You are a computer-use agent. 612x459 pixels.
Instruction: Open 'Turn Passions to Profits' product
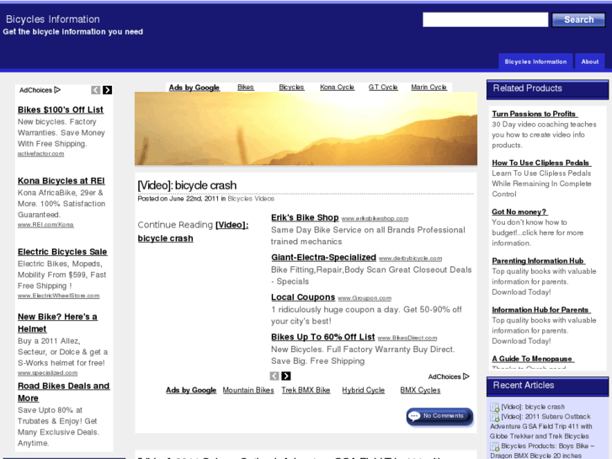point(535,114)
